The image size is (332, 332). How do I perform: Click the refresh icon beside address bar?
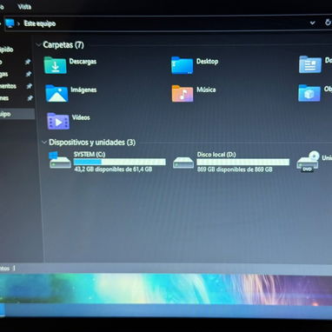[x=328, y=23]
